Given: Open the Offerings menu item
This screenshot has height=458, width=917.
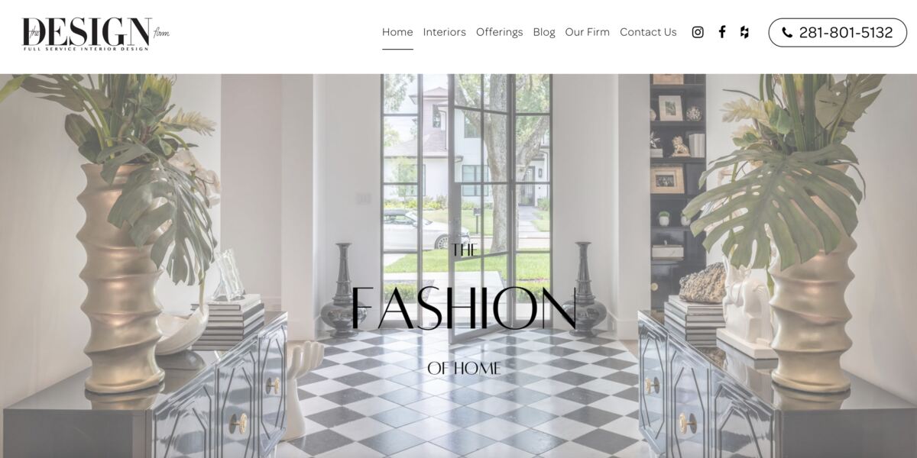Looking at the screenshot, I should pos(500,32).
